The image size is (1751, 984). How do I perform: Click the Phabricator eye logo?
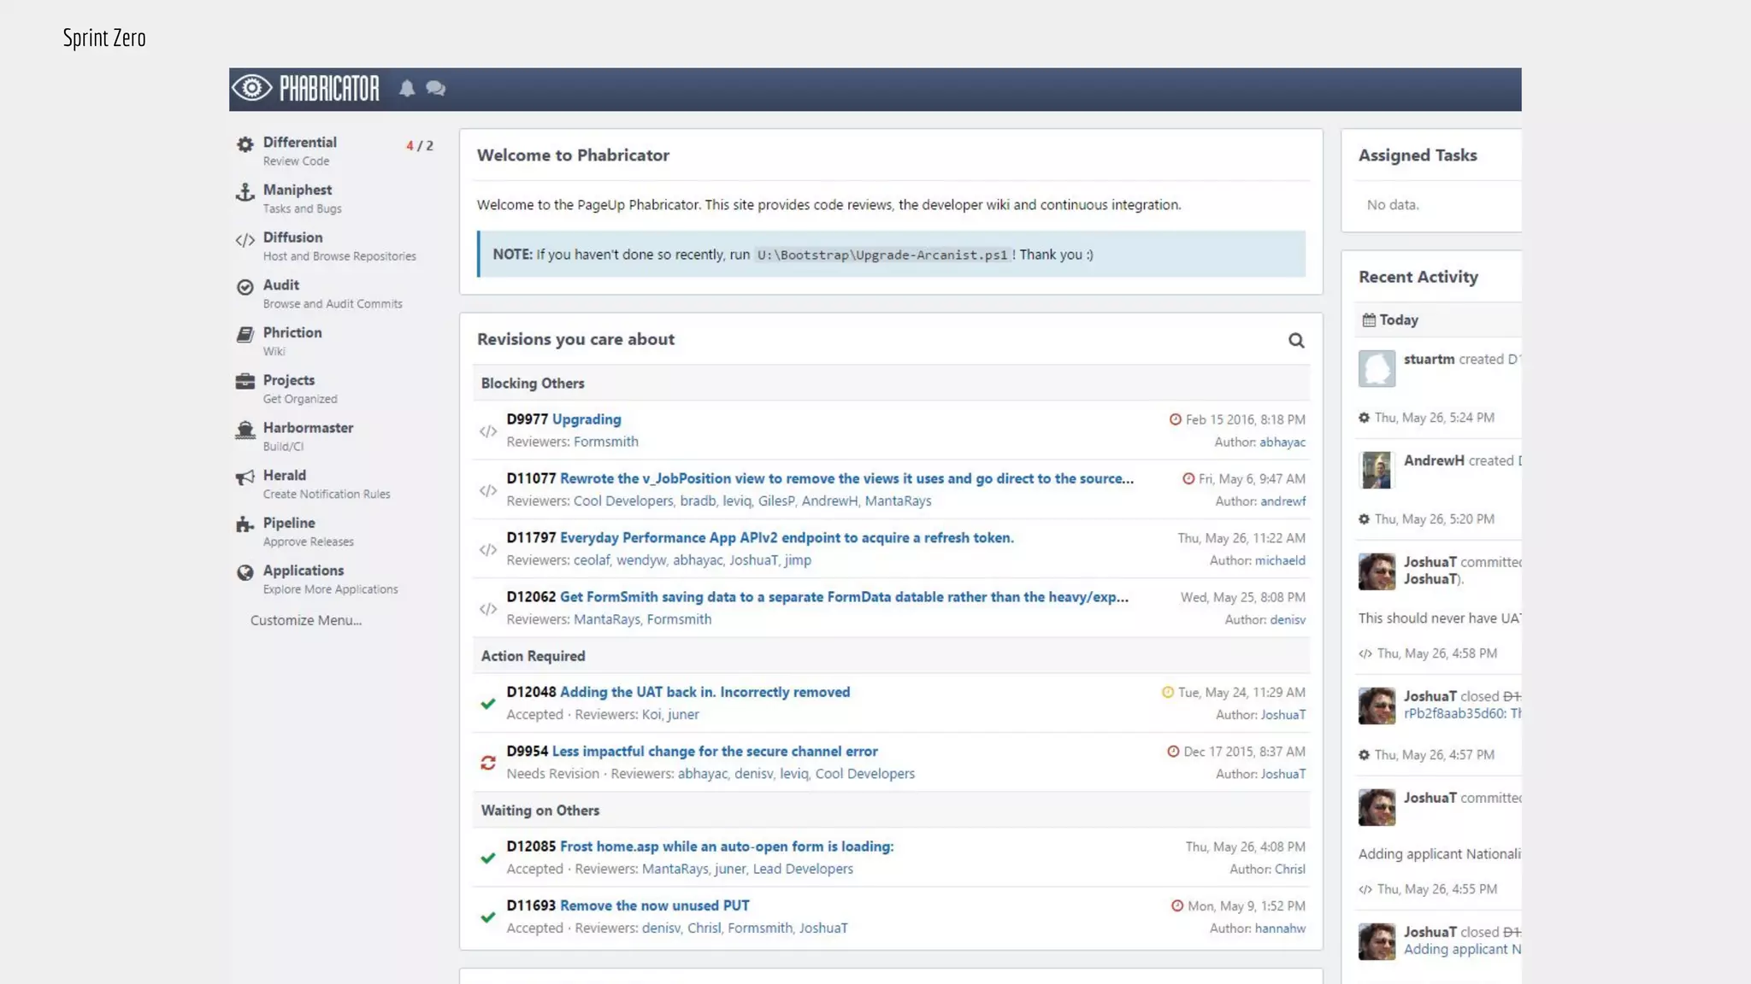pyautogui.click(x=252, y=88)
